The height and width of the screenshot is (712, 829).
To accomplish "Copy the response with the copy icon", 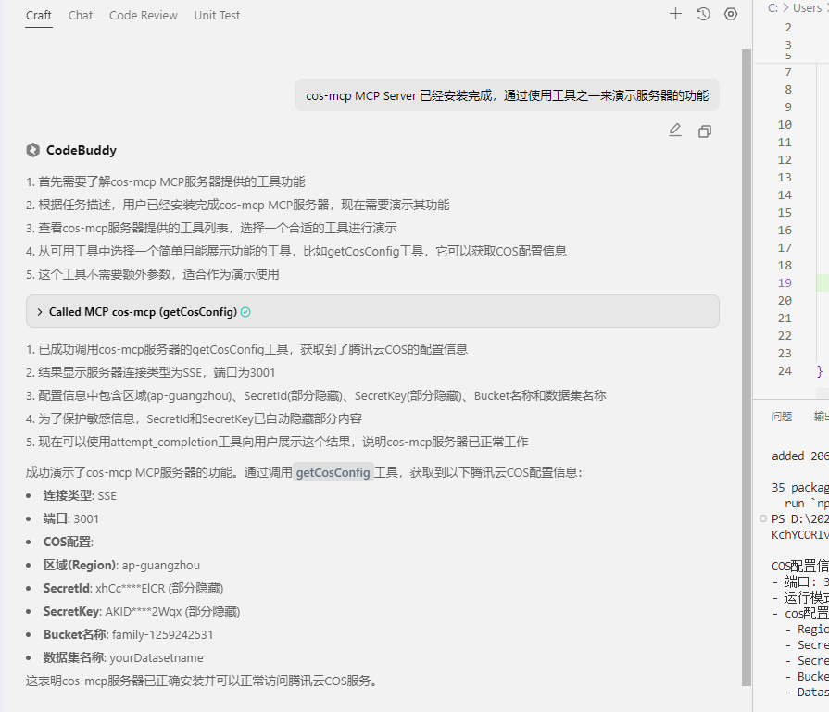I will pos(705,131).
